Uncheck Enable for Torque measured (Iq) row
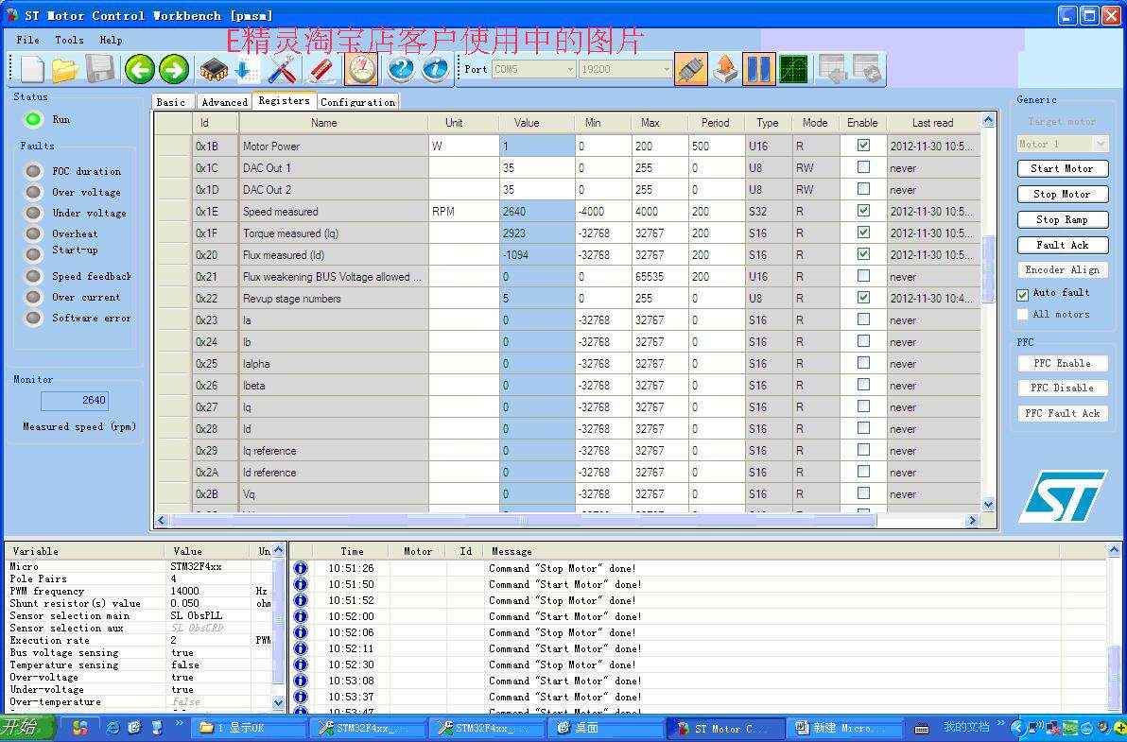 point(863,232)
